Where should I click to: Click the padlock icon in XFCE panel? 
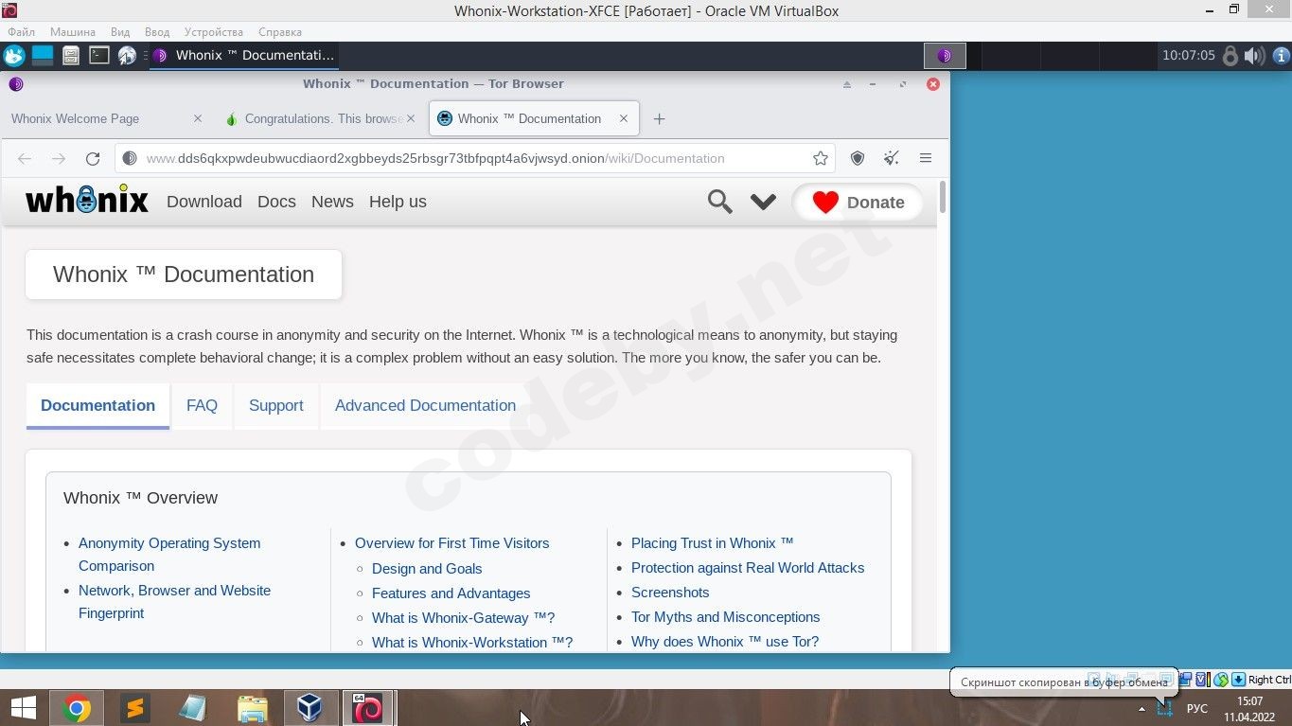tap(1230, 56)
